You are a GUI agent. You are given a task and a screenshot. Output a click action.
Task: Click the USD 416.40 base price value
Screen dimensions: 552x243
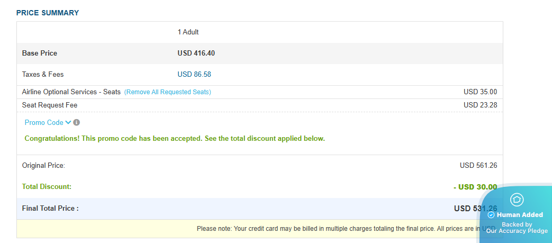[196, 53]
